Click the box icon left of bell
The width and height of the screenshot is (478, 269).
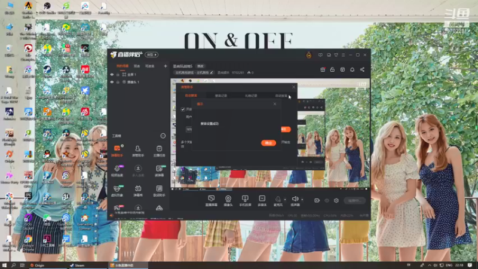click(x=342, y=69)
